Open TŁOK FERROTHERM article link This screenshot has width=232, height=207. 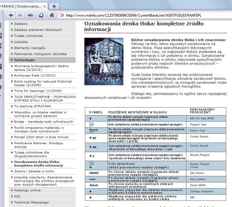45,99
